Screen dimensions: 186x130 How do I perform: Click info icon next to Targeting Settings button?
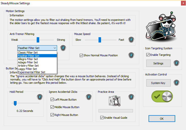point(176,63)
